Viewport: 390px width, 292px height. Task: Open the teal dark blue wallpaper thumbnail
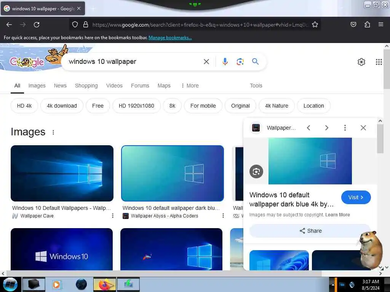[x=173, y=173]
